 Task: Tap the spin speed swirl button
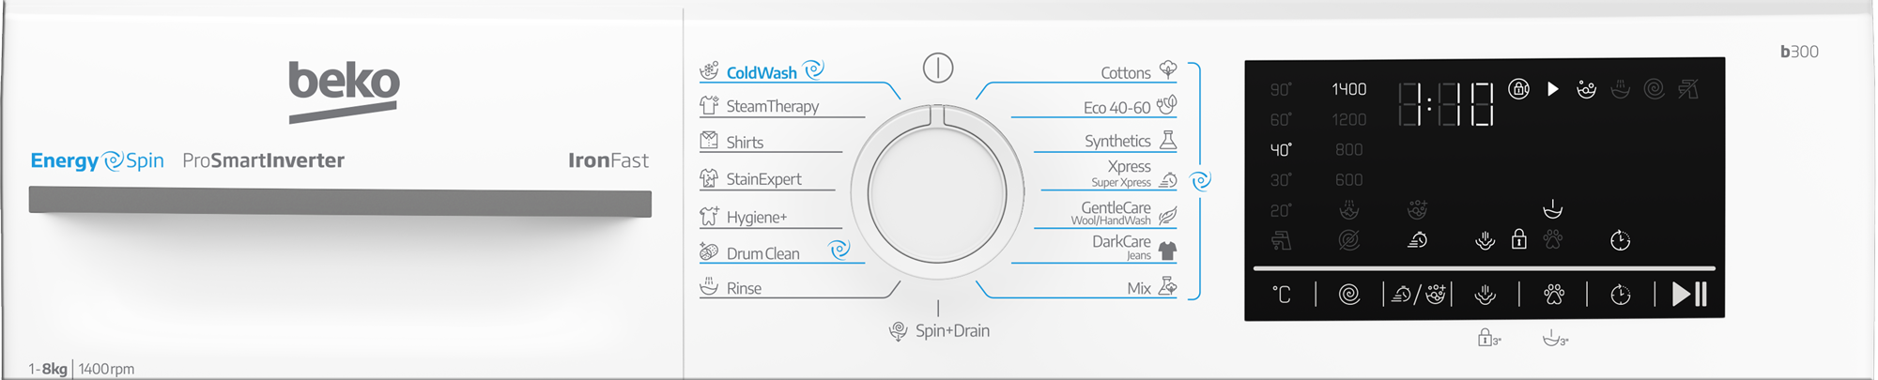pyautogui.click(x=1349, y=295)
